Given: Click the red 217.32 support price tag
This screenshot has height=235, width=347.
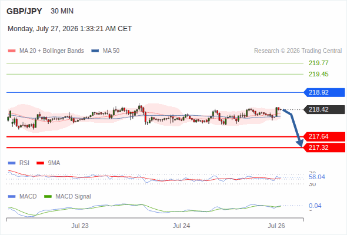Looking at the screenshot, I should pos(324,147).
